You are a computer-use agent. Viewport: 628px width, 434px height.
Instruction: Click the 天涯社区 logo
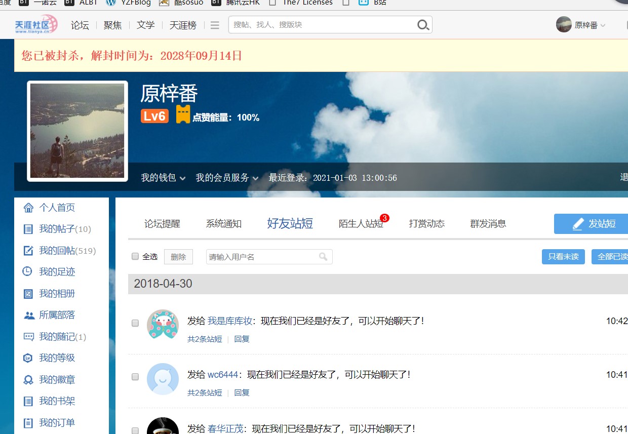pos(36,24)
